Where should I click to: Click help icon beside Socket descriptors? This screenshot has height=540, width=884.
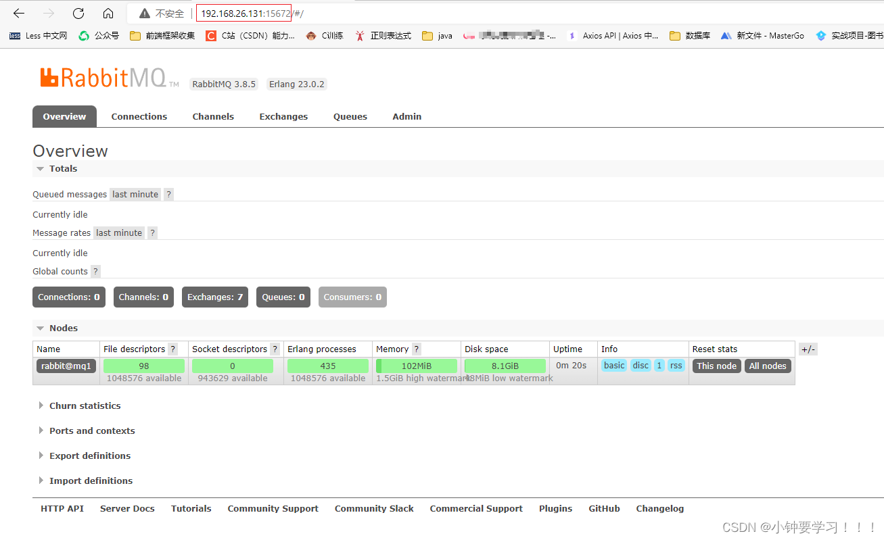(x=275, y=349)
